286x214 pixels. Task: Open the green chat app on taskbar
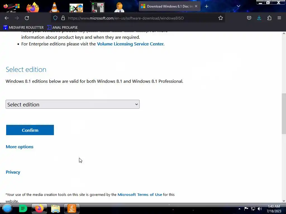coord(23,208)
